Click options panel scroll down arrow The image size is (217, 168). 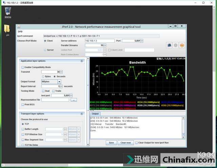[88, 145]
